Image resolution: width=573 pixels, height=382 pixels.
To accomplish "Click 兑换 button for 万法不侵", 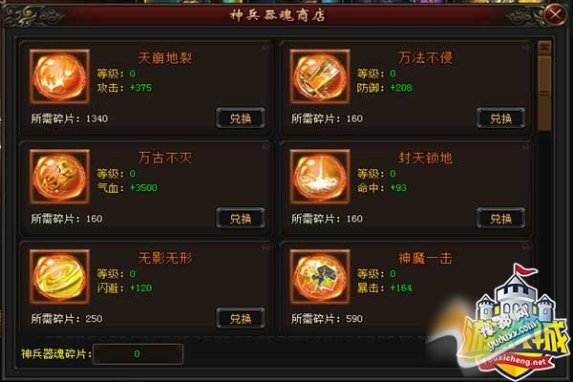I will [x=500, y=118].
